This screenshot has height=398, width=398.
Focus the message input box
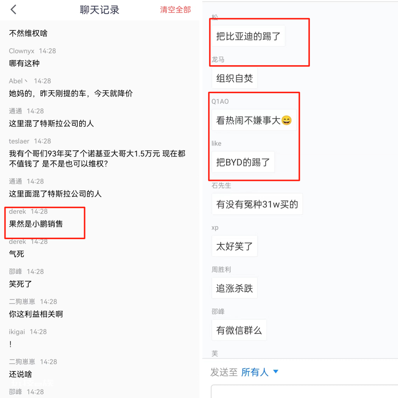304,391
